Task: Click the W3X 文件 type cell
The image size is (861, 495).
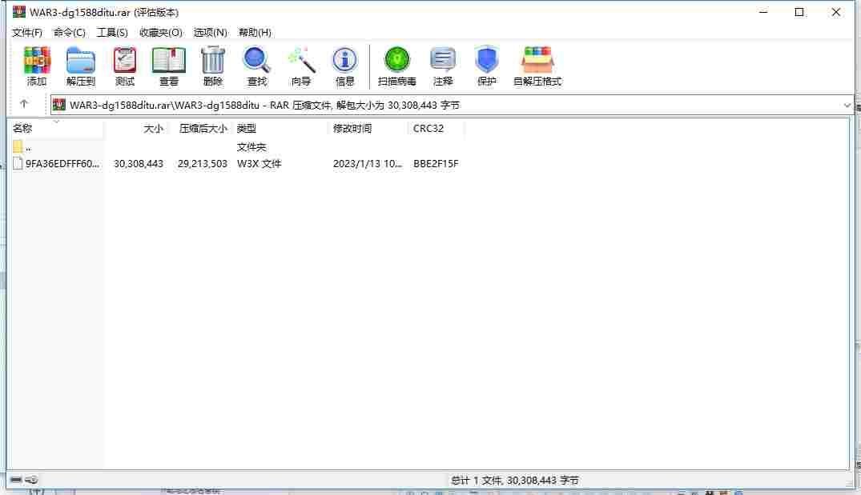Action: [x=260, y=163]
